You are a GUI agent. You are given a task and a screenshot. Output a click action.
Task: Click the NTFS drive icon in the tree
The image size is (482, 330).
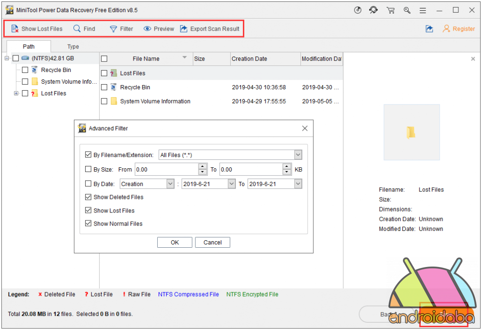[25, 58]
